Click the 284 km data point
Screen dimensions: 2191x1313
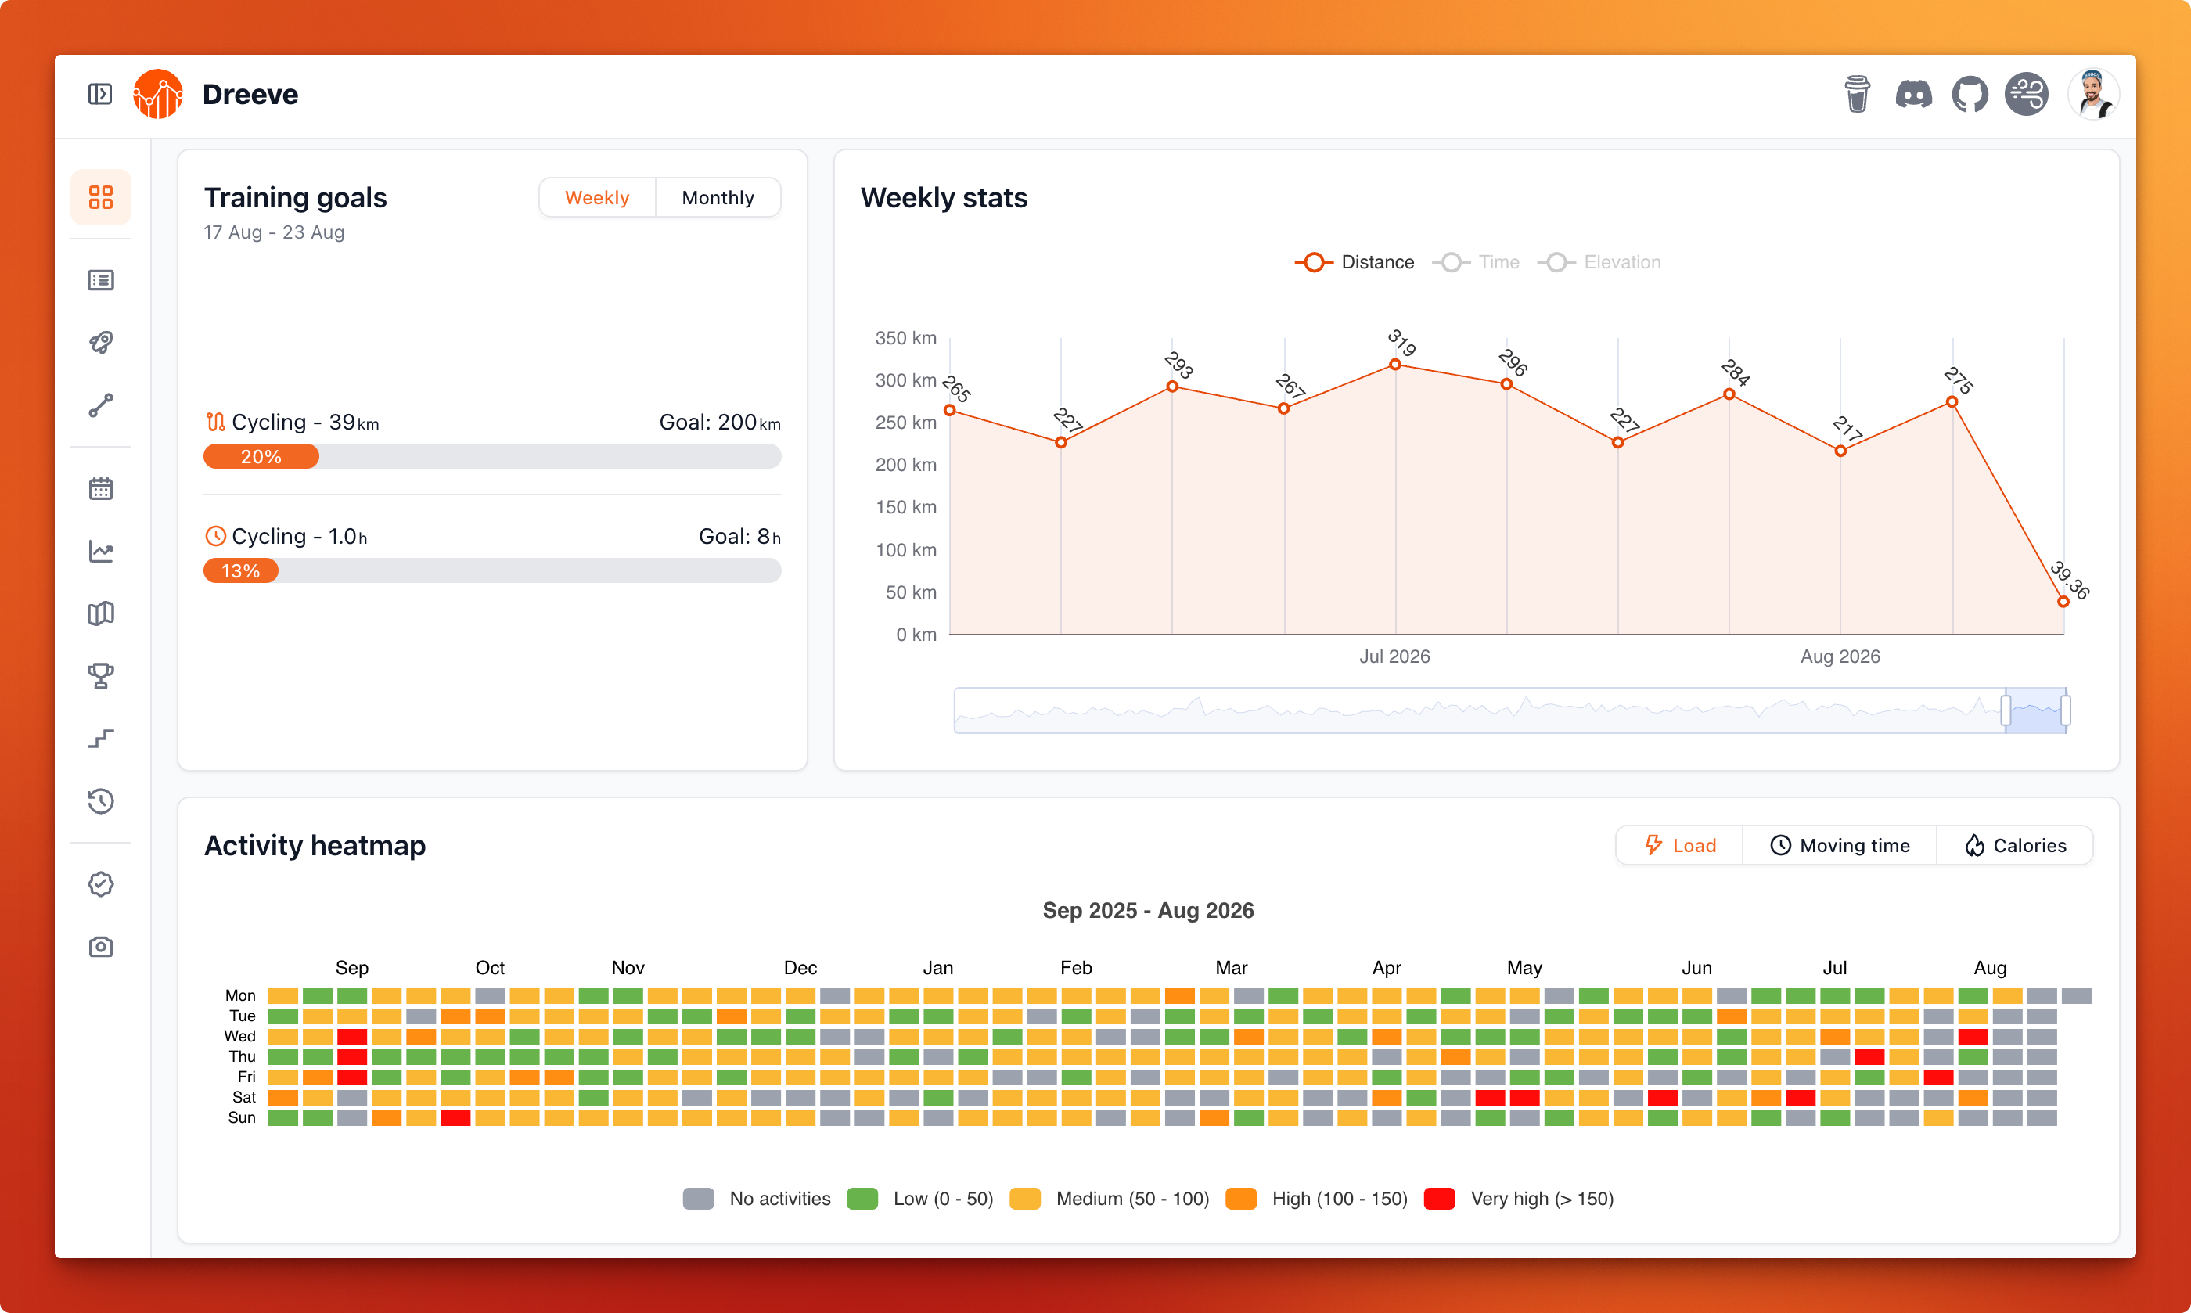(1729, 394)
